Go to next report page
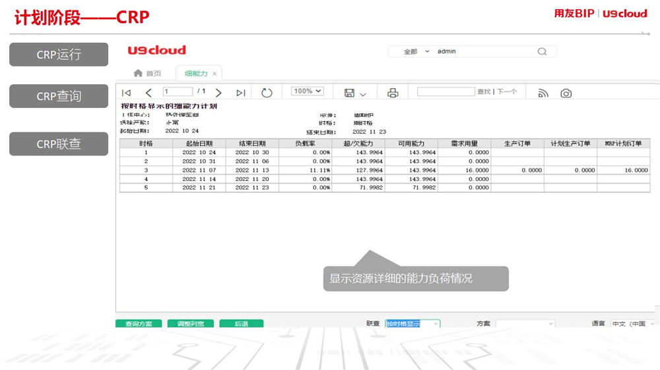660x370 pixels. (x=218, y=93)
